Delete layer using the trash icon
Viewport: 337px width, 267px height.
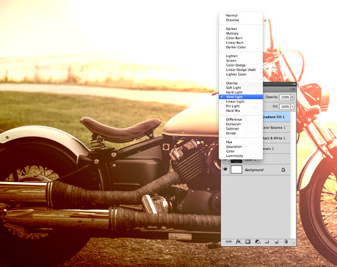[x=286, y=241]
